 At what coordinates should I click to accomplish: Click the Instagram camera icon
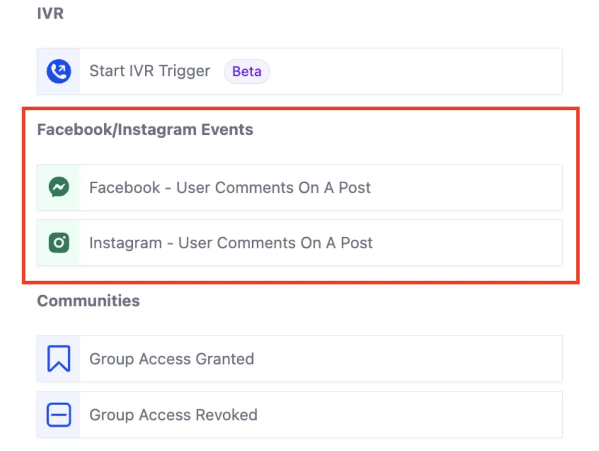tap(58, 243)
